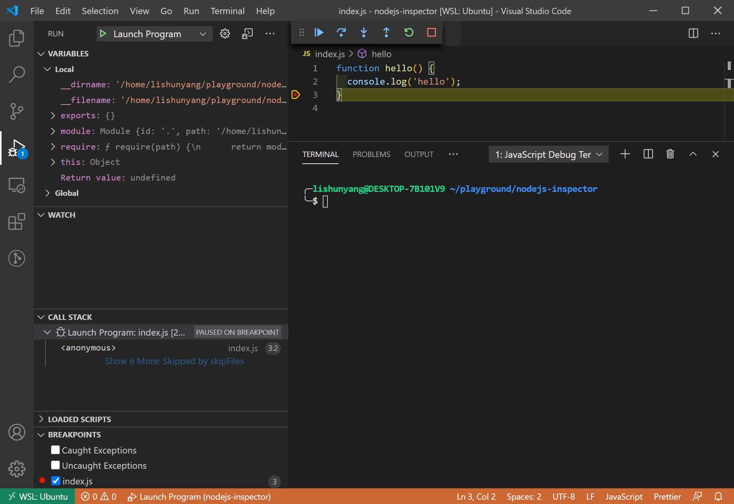Open the Accounts menu icon

[x=16, y=432]
